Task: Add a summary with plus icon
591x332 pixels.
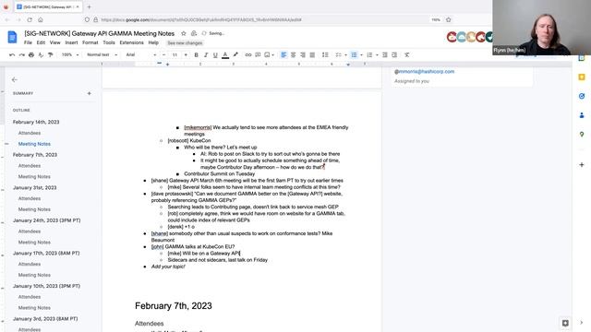Action: (90, 93)
